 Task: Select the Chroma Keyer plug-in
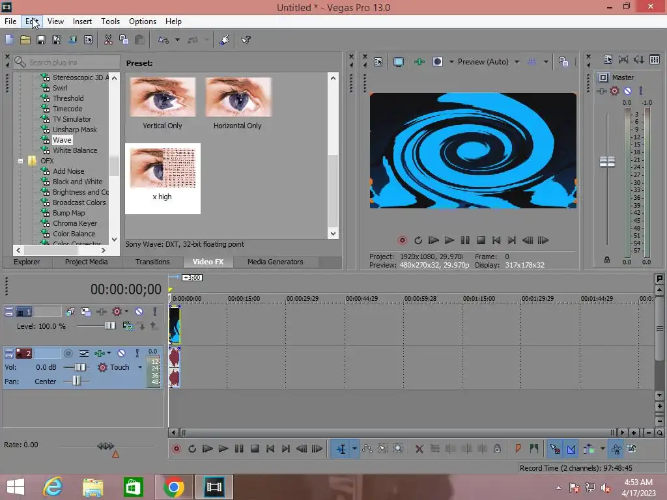pyautogui.click(x=75, y=224)
